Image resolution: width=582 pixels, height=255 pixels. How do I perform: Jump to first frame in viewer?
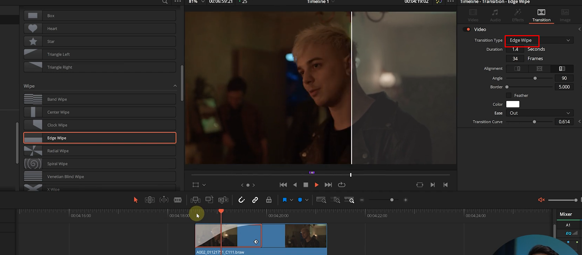pyautogui.click(x=283, y=185)
